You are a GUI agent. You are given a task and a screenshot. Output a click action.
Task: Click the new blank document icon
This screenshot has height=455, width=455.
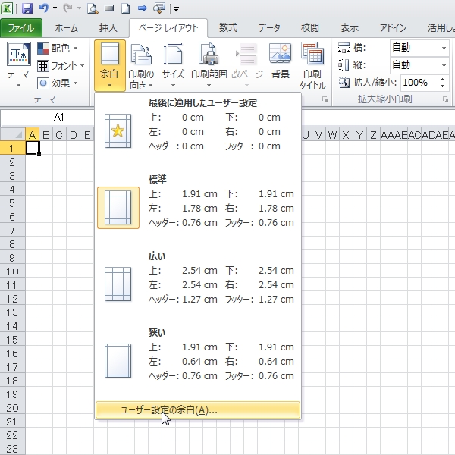pyautogui.click(x=125, y=8)
